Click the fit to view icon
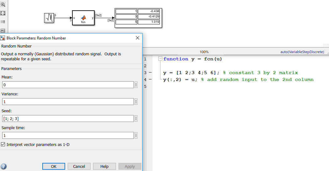 tap(3, 13)
